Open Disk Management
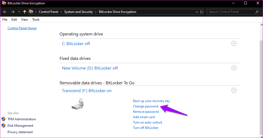The image size is (263, 138). pyautogui.click(x=20, y=126)
